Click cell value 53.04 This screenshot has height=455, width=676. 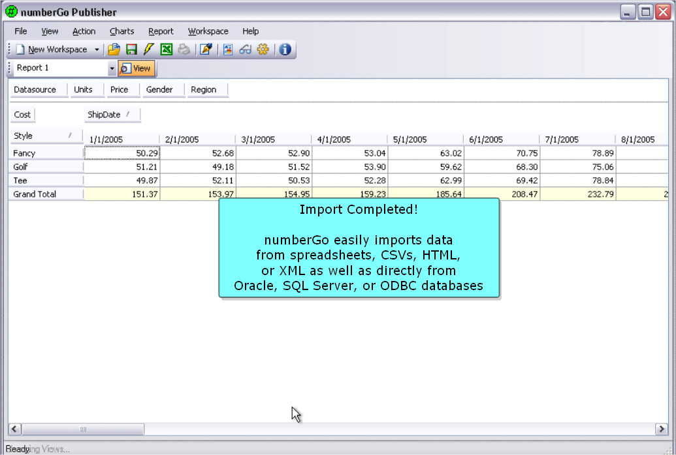tap(349, 153)
